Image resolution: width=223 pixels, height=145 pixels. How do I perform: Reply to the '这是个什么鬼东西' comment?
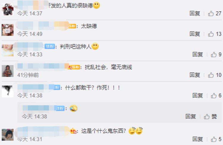point(197,139)
